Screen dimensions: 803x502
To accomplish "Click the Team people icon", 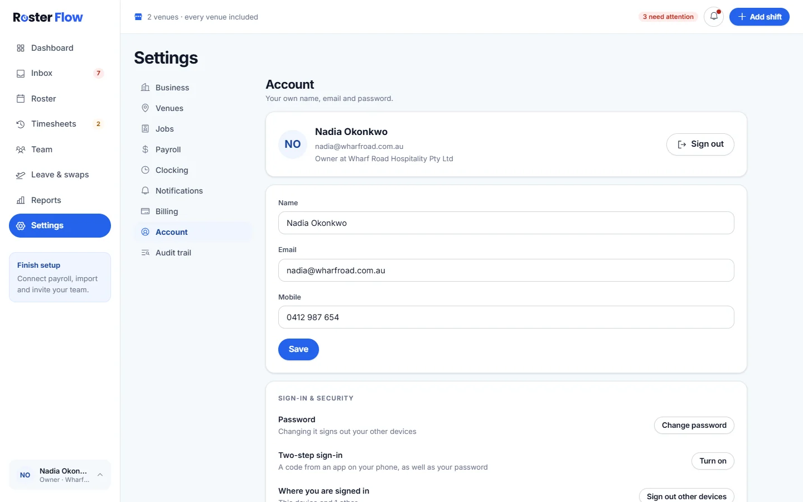I will (21, 149).
